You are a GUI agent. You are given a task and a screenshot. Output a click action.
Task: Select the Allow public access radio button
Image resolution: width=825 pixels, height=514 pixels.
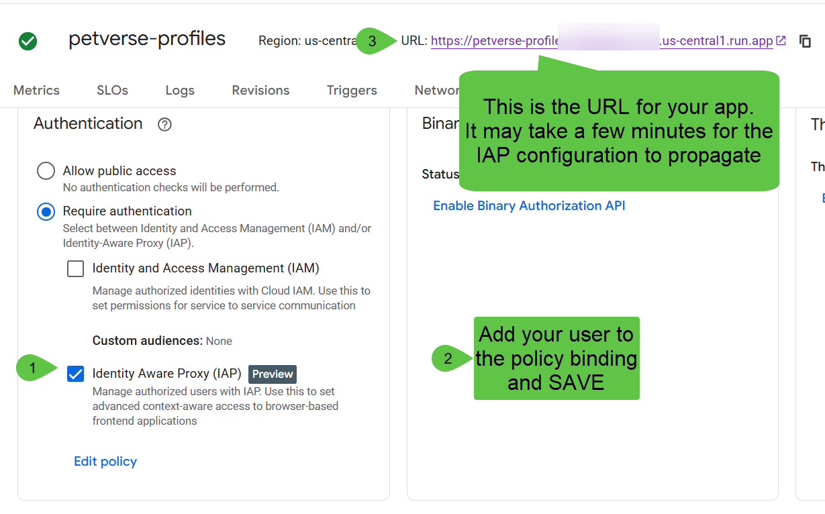click(x=46, y=170)
